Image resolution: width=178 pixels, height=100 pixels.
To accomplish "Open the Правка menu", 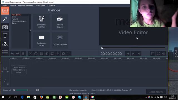I will [x=13, y=5].
